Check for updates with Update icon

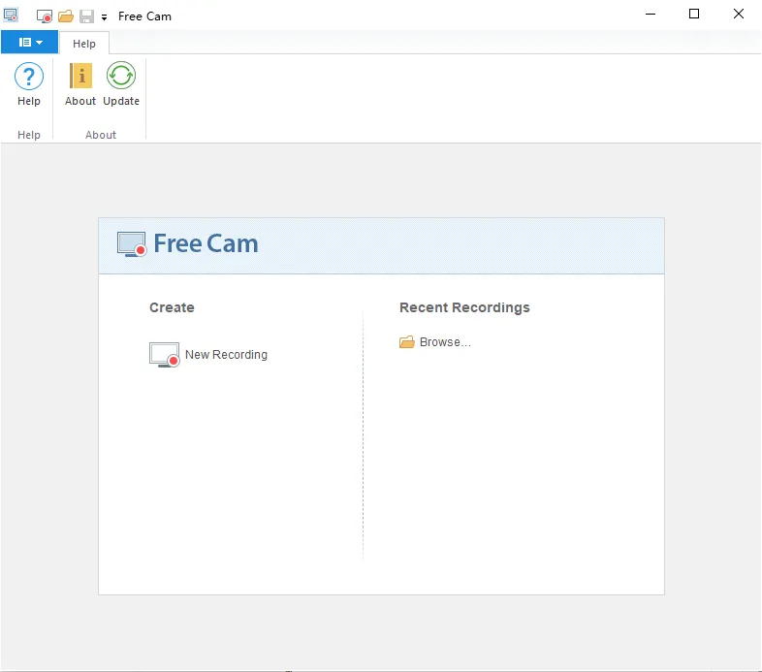pyautogui.click(x=121, y=76)
